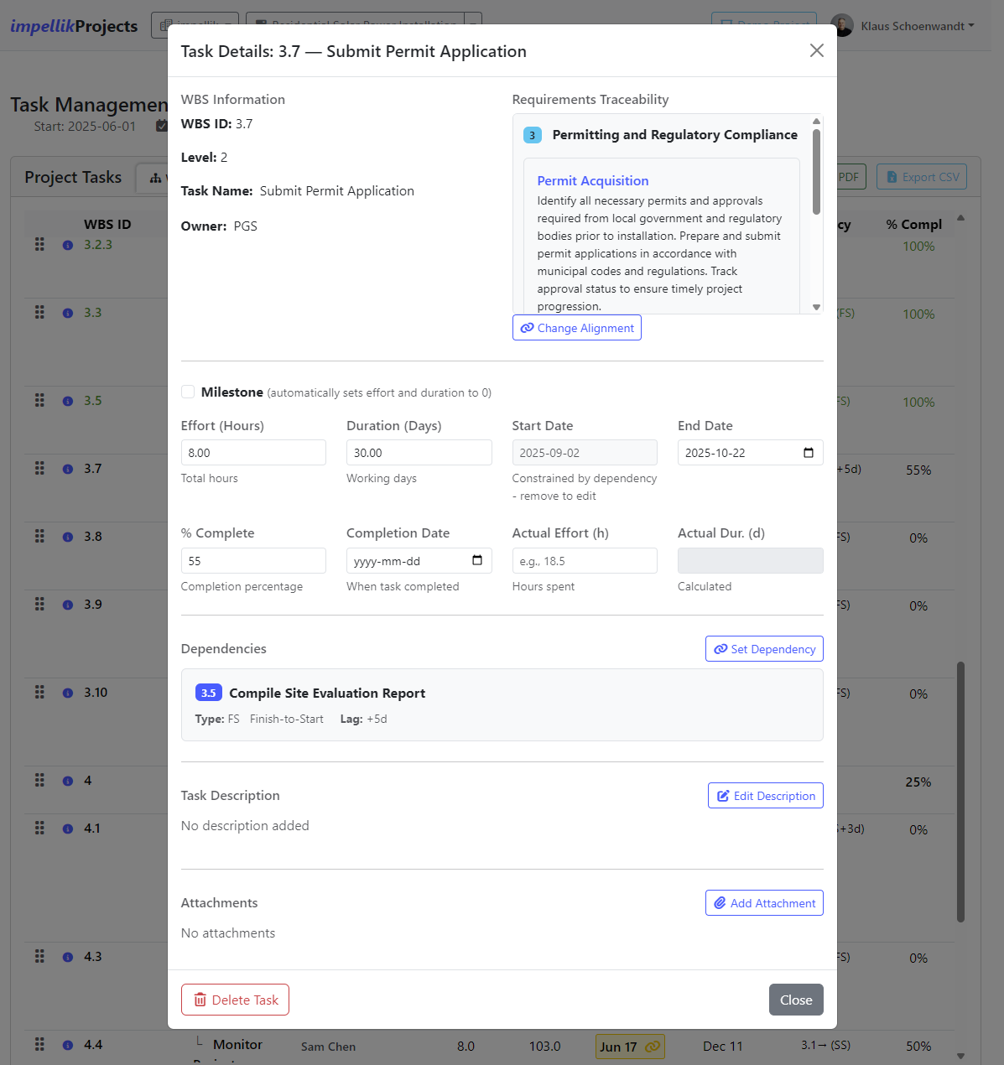Viewport: 1004px width, 1065px height.
Task: Click the Jun 17 date badge in row 4.4
Action: [630, 1047]
